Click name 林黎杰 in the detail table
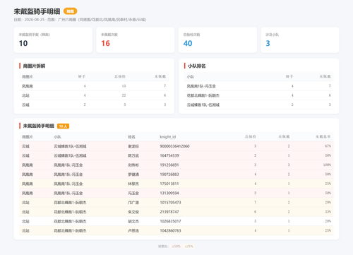353x255 pixels. [133, 184]
